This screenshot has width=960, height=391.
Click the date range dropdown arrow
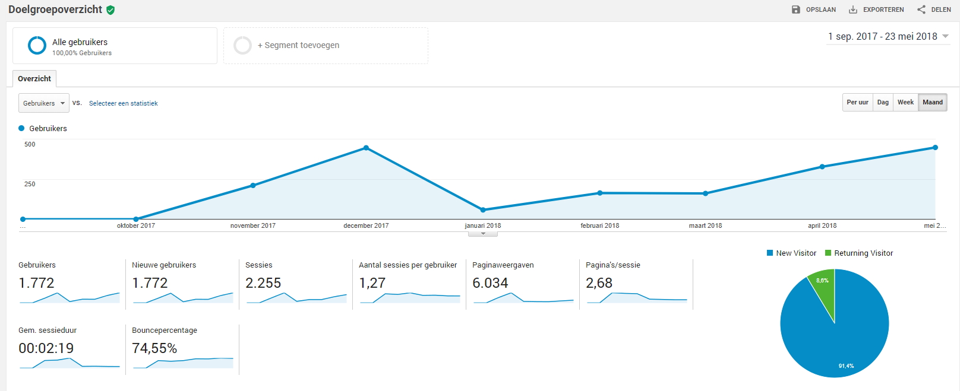(x=945, y=37)
